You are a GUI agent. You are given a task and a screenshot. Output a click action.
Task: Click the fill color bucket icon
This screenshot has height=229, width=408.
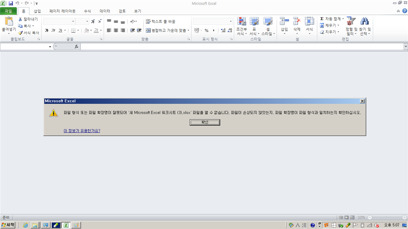point(86,30)
